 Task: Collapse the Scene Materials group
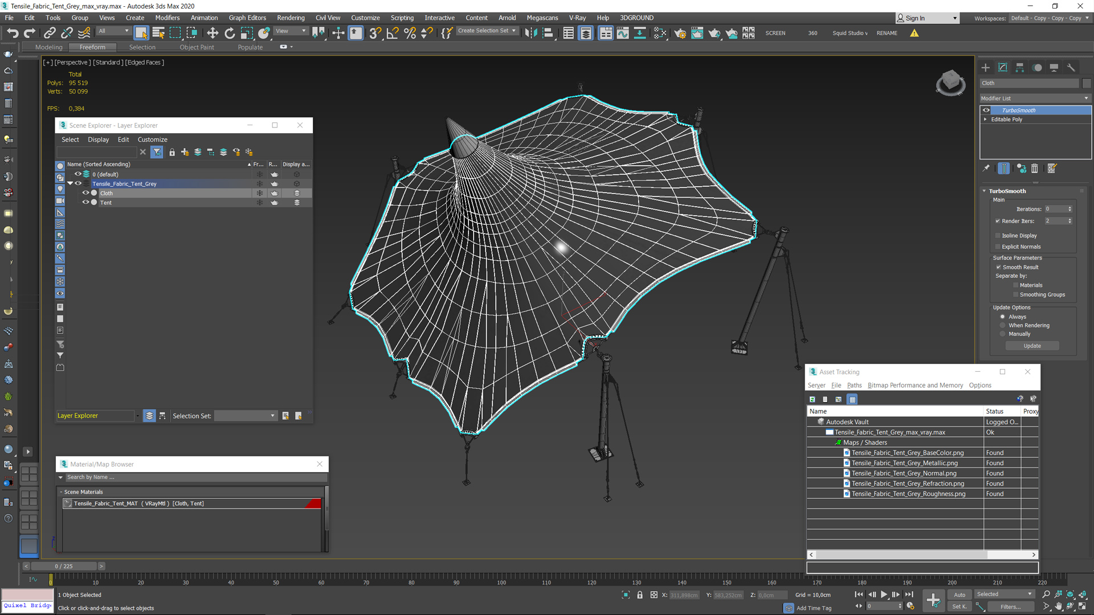click(x=61, y=492)
